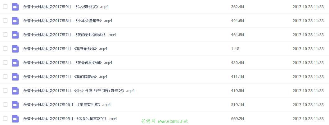Open file 2017年2月 《我们换着玩》.mp4
329x125 pixels.
click(x=65, y=77)
